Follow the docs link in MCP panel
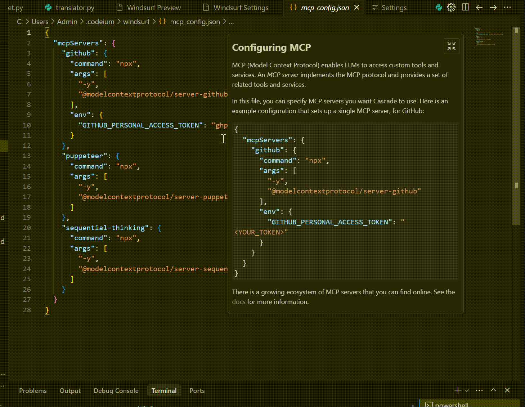 click(x=238, y=302)
